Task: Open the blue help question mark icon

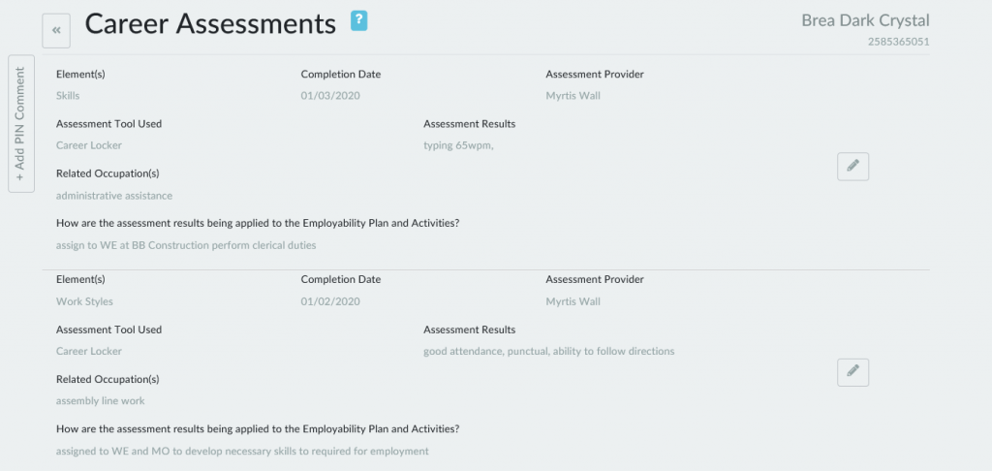Action: tap(358, 20)
